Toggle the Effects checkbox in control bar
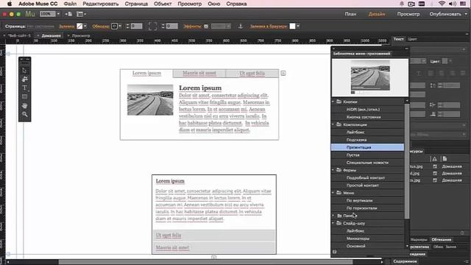Screen dimensions: 471x265 (x=206, y=26)
